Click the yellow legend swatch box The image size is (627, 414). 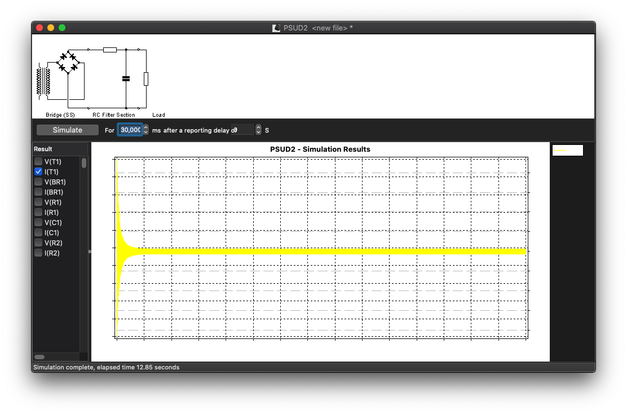click(567, 151)
